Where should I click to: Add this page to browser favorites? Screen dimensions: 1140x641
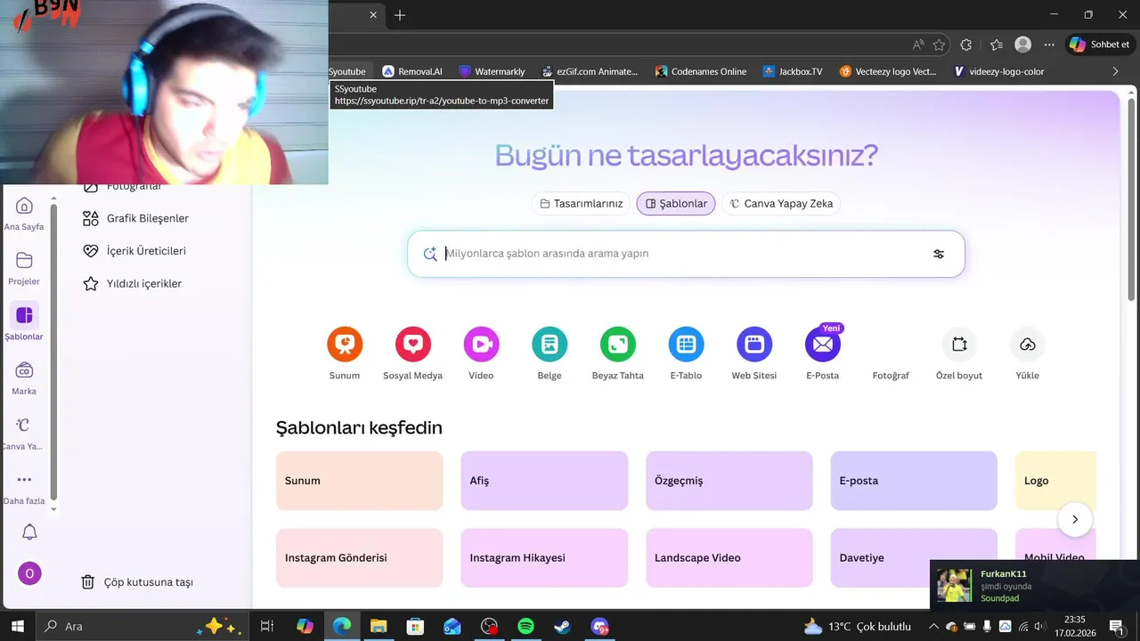point(939,45)
